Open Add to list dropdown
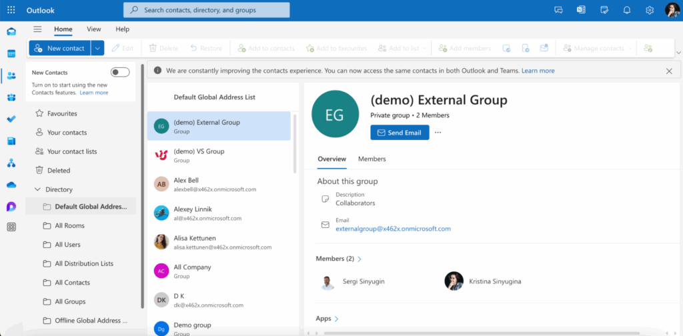The width and height of the screenshot is (683, 336). pyautogui.click(x=402, y=48)
